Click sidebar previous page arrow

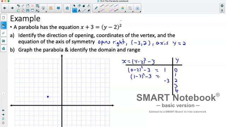3,110
